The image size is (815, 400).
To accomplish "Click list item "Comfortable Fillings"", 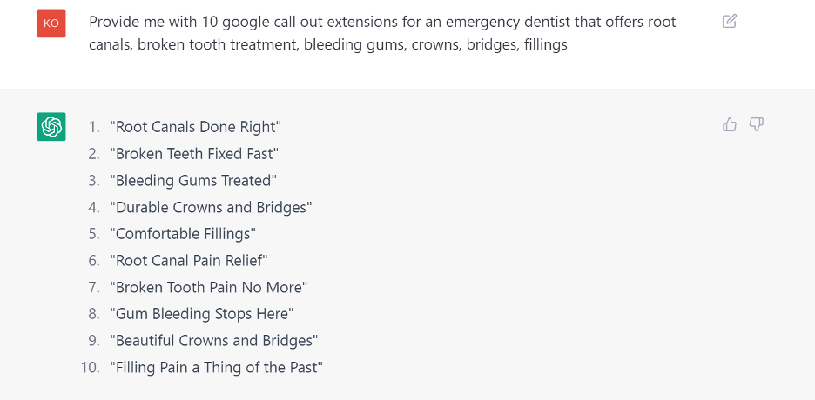I will click(x=183, y=234).
